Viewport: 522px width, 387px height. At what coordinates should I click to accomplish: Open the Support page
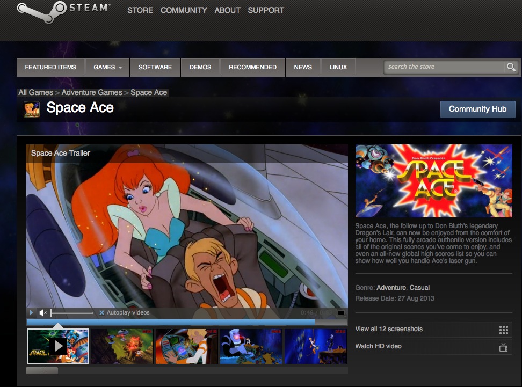pos(266,10)
